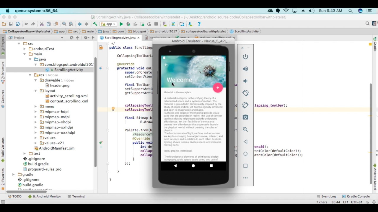
Task: Open the app run configuration dropdown
Action: click(x=109, y=24)
